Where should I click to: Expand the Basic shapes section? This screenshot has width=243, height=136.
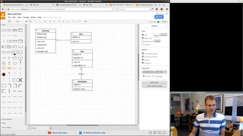pos(4,123)
